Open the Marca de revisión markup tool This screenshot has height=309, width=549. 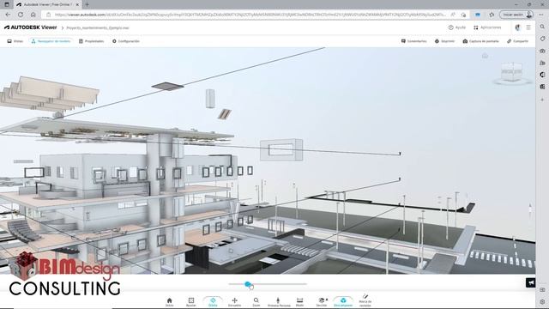[x=365, y=301]
